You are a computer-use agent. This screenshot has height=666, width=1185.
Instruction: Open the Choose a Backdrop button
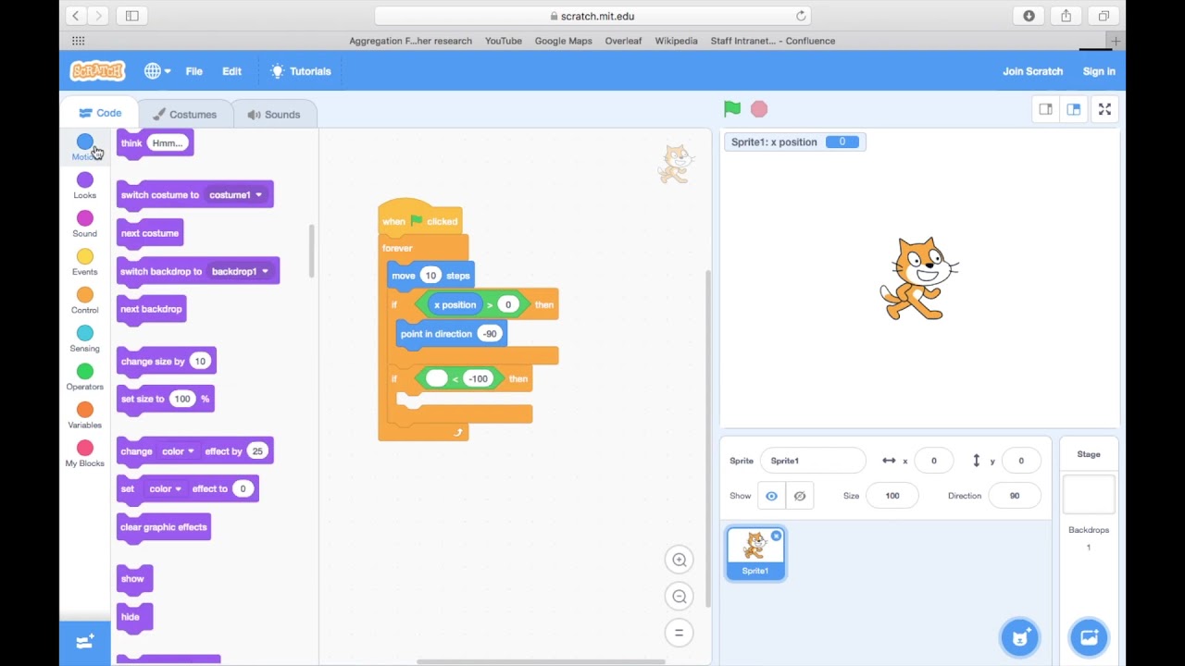coord(1089,637)
